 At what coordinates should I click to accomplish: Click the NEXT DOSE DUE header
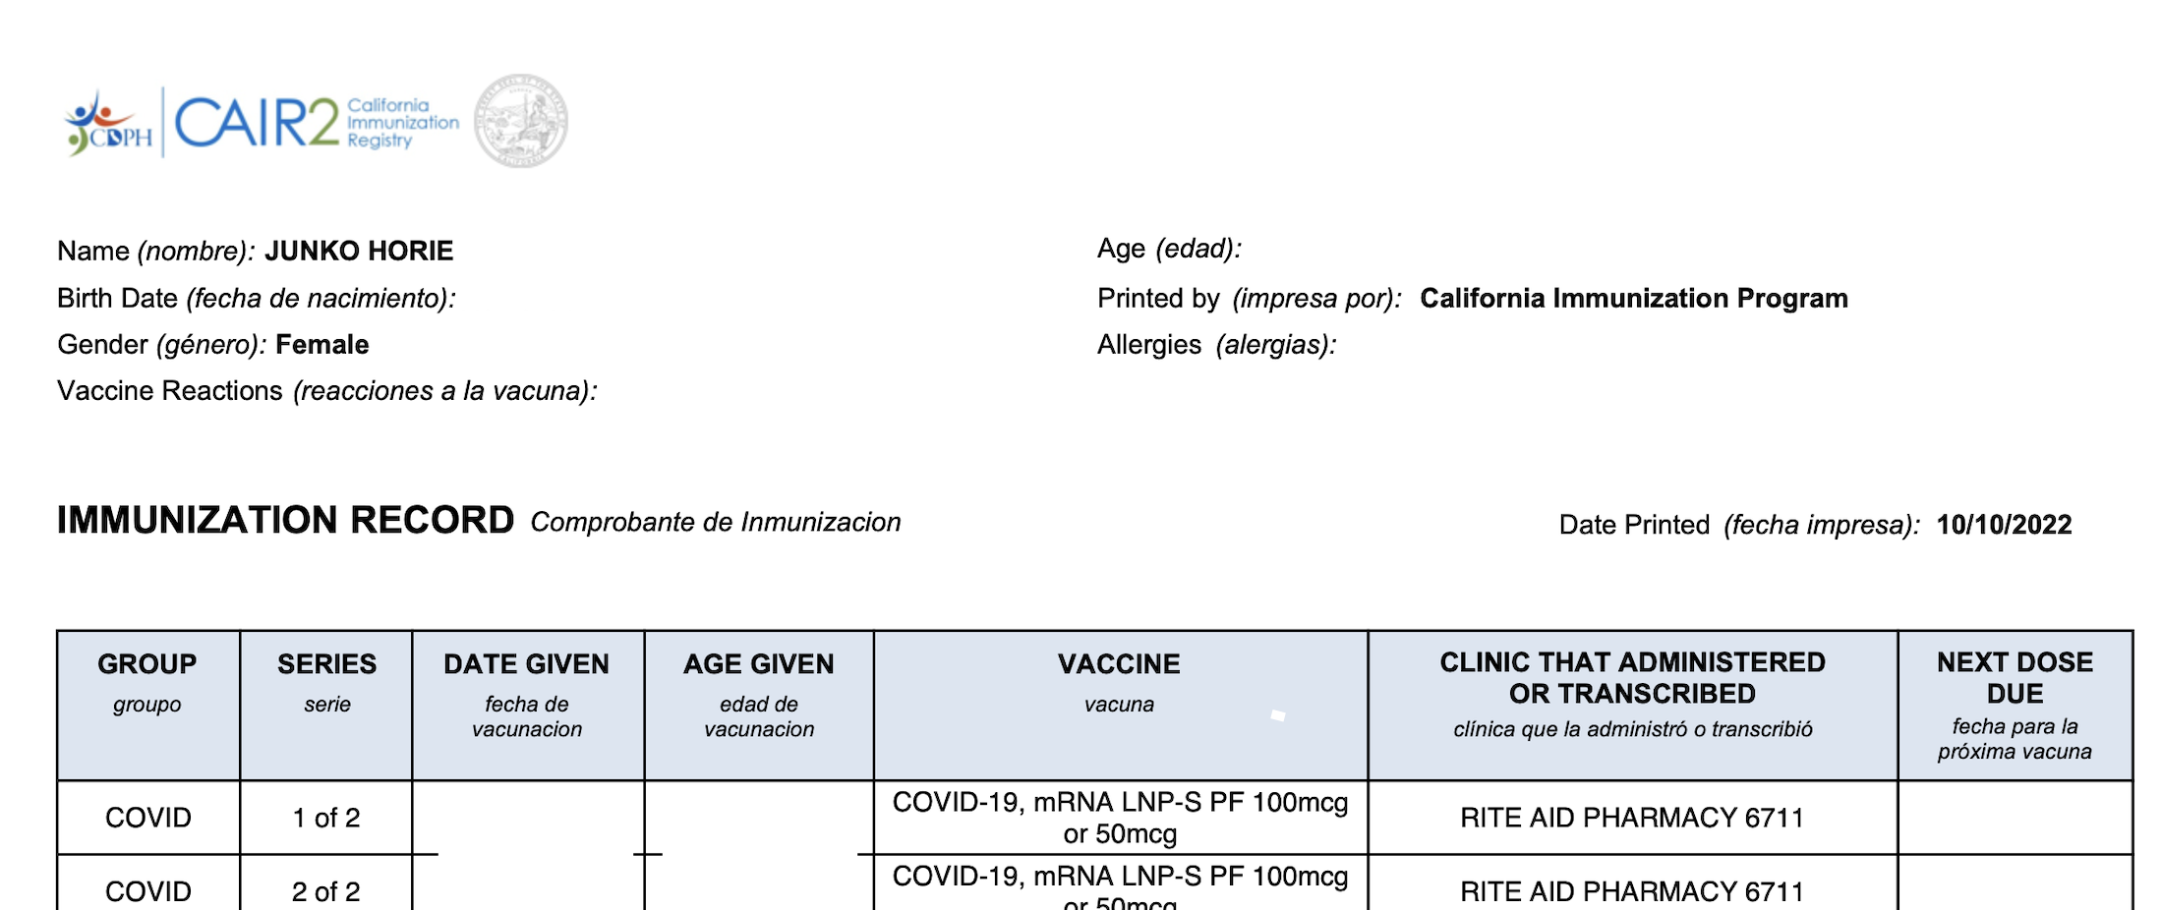click(2015, 677)
